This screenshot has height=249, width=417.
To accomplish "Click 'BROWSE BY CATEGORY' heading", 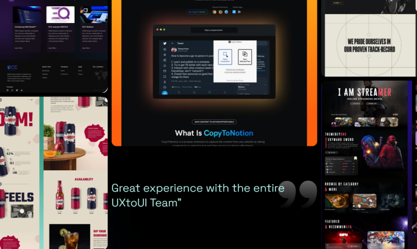I will point(341,184).
